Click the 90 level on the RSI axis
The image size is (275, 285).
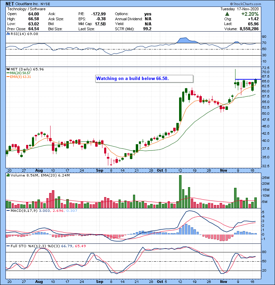[x=264, y=37]
